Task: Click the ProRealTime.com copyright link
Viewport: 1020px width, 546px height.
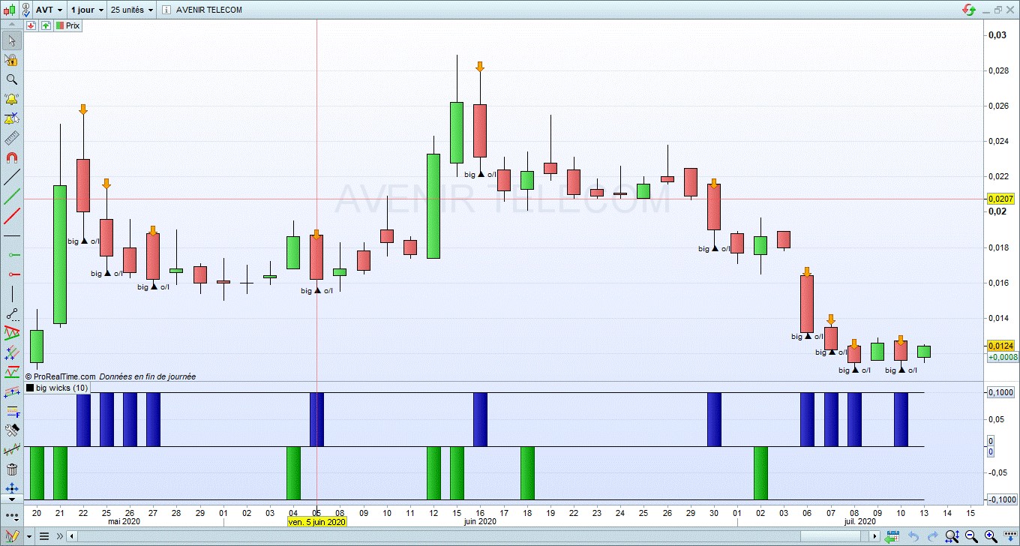Action: [60, 376]
